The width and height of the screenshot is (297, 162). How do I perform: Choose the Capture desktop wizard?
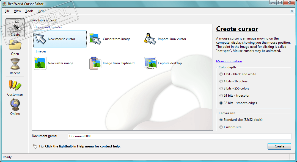coord(163,63)
